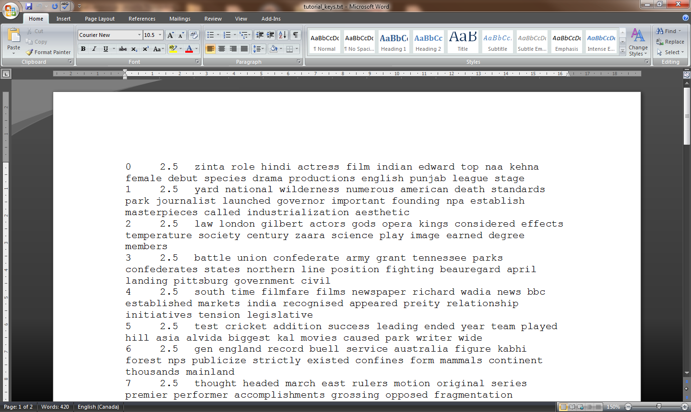Select the Subscript icon
This screenshot has width=691, height=412.
135,49
